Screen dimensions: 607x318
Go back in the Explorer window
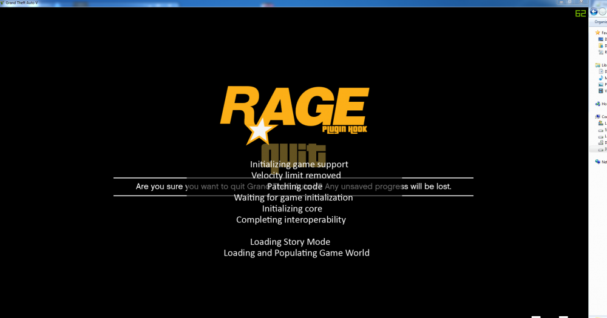click(594, 12)
